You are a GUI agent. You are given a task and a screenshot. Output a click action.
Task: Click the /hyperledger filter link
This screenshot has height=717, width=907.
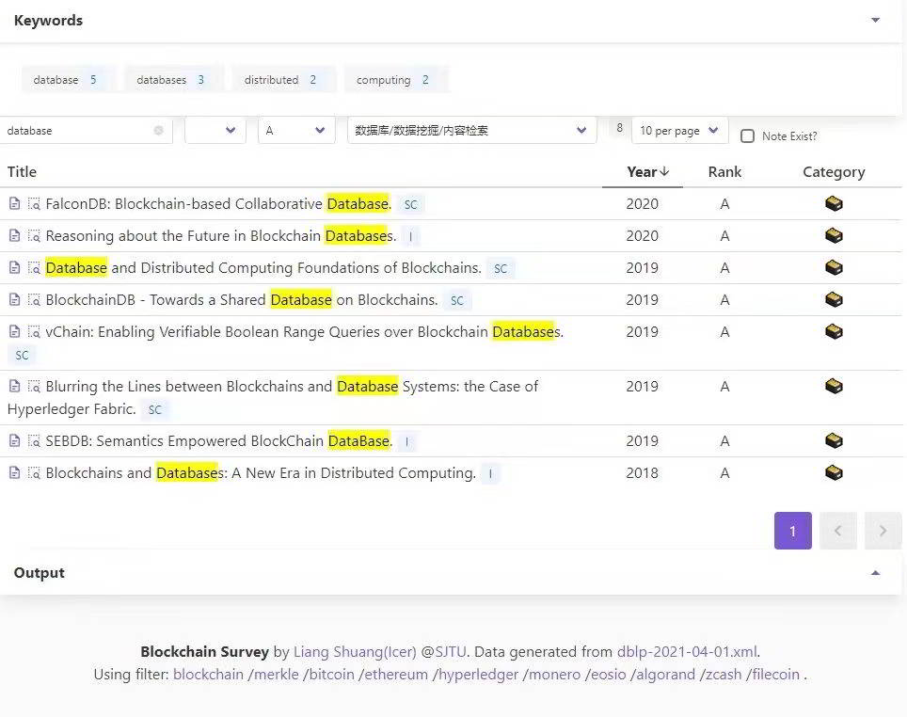coord(475,674)
